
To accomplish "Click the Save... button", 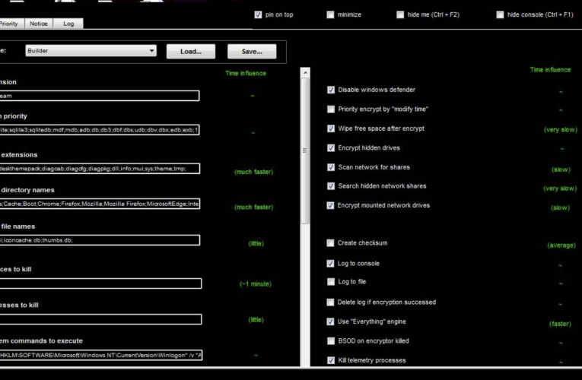I will 252,52.
